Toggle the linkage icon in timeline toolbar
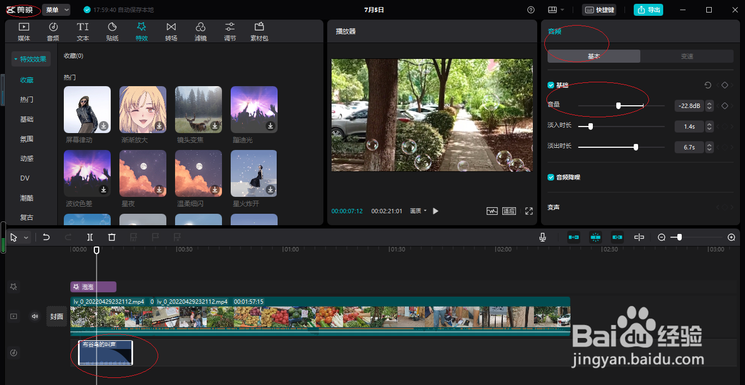Screen dimensions: 745x385 point(617,237)
